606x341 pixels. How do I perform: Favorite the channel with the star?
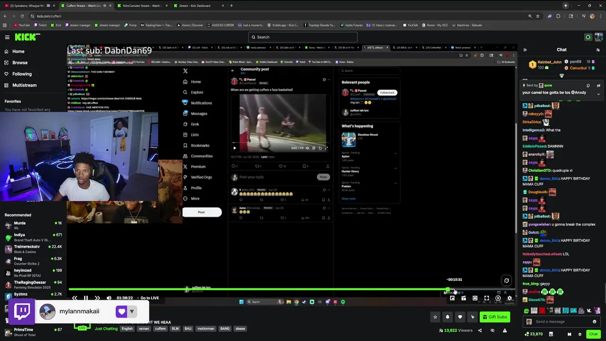click(435, 317)
